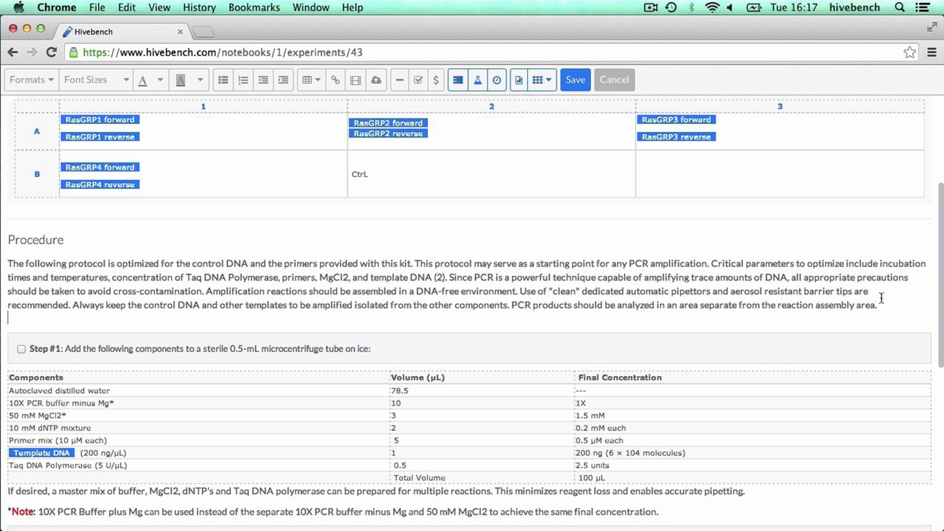Click the page vertical scrollbar
The width and height of the screenshot is (944, 531).
click(941, 275)
